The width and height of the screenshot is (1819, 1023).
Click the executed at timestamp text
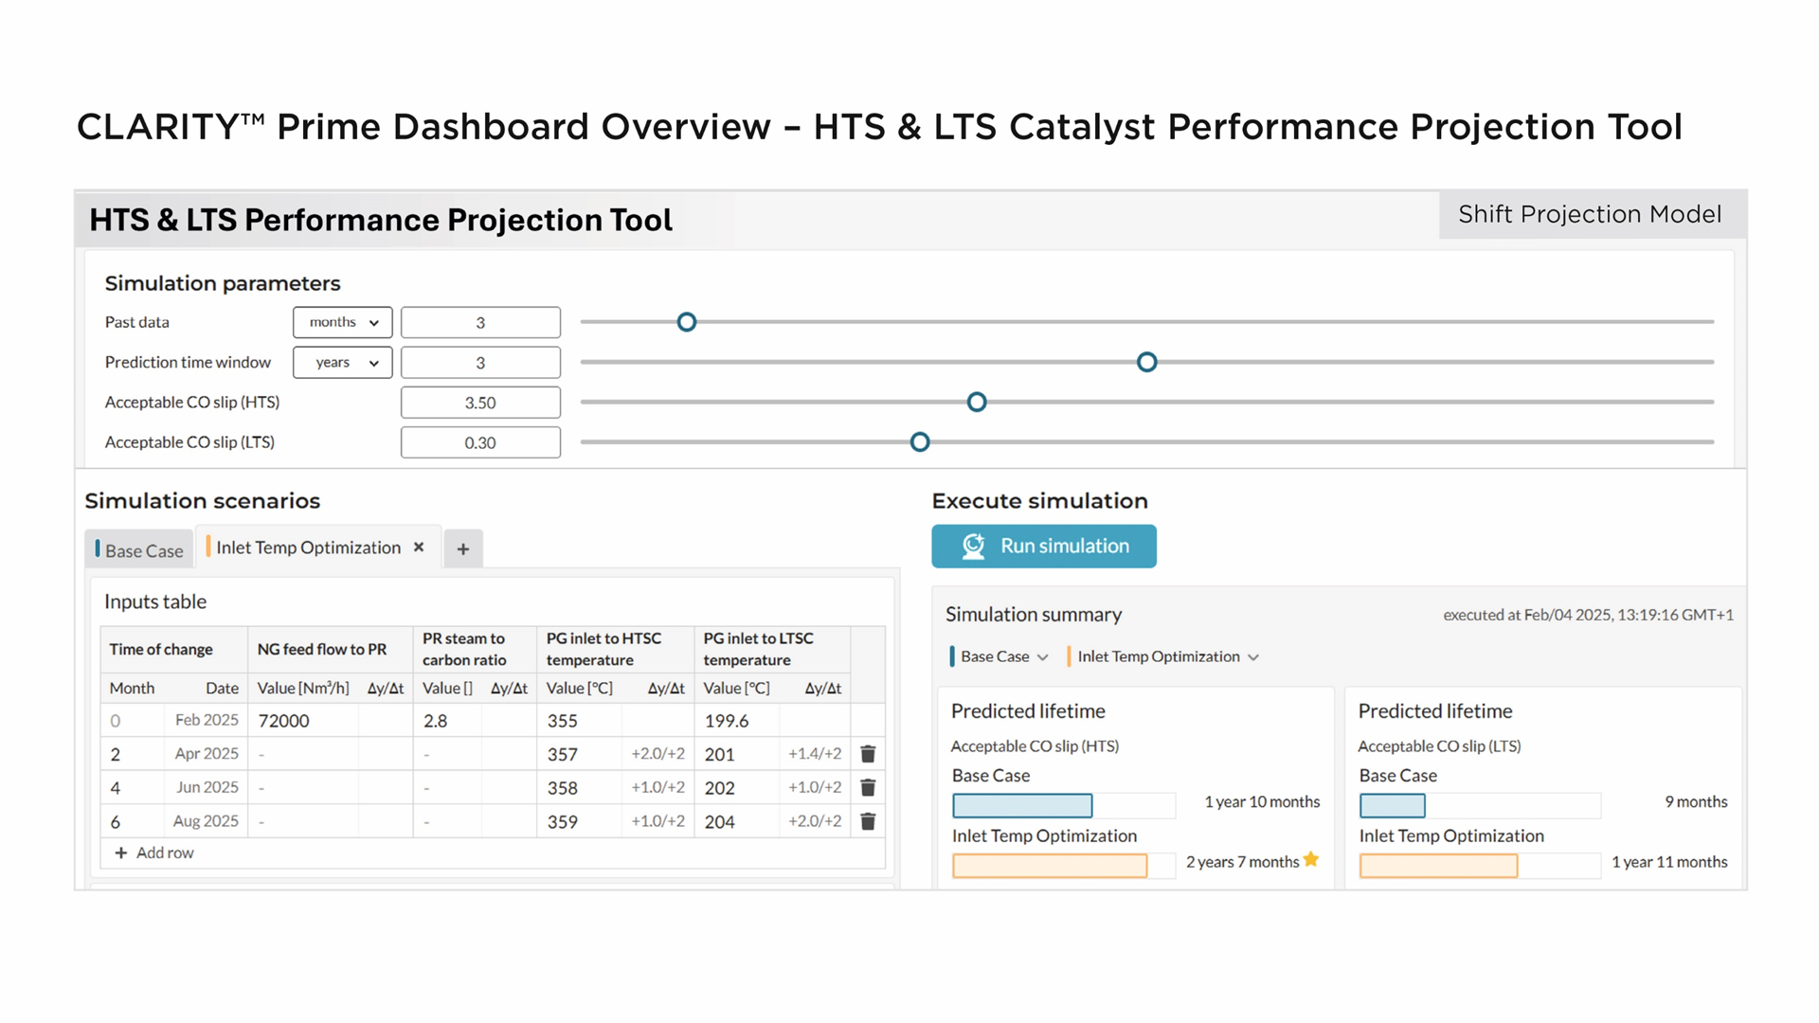coord(1588,615)
